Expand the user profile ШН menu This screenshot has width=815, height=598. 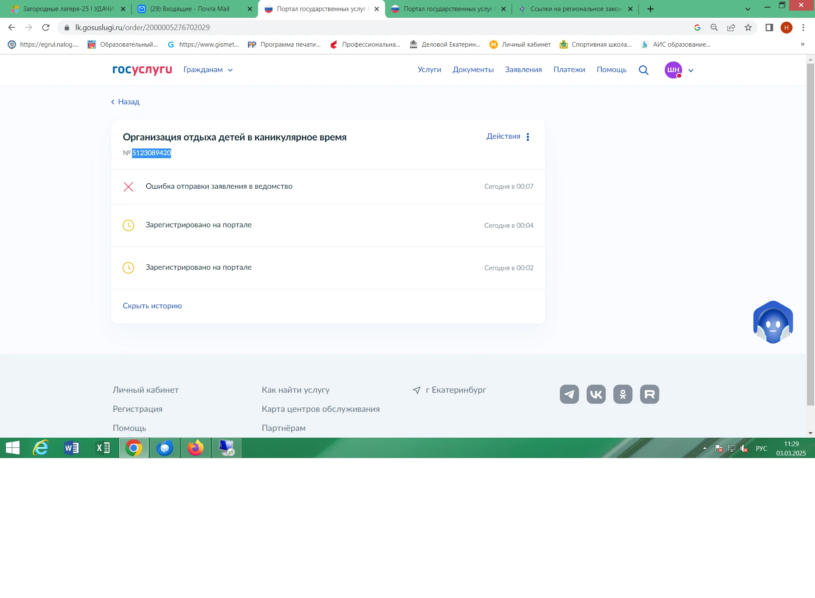(x=679, y=70)
